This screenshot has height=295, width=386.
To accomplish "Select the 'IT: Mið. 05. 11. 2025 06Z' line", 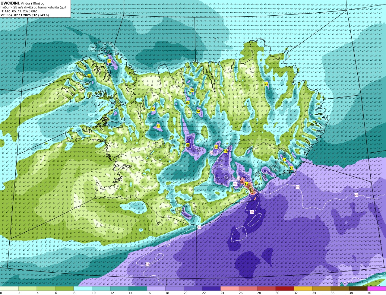I will pos(19,11).
